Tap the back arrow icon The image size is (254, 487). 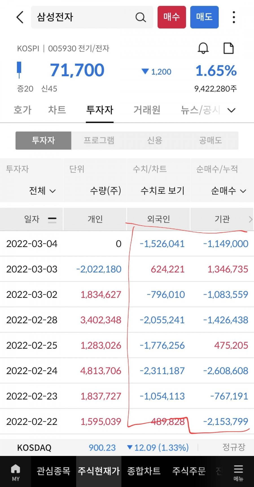pyautogui.click(x=20, y=17)
